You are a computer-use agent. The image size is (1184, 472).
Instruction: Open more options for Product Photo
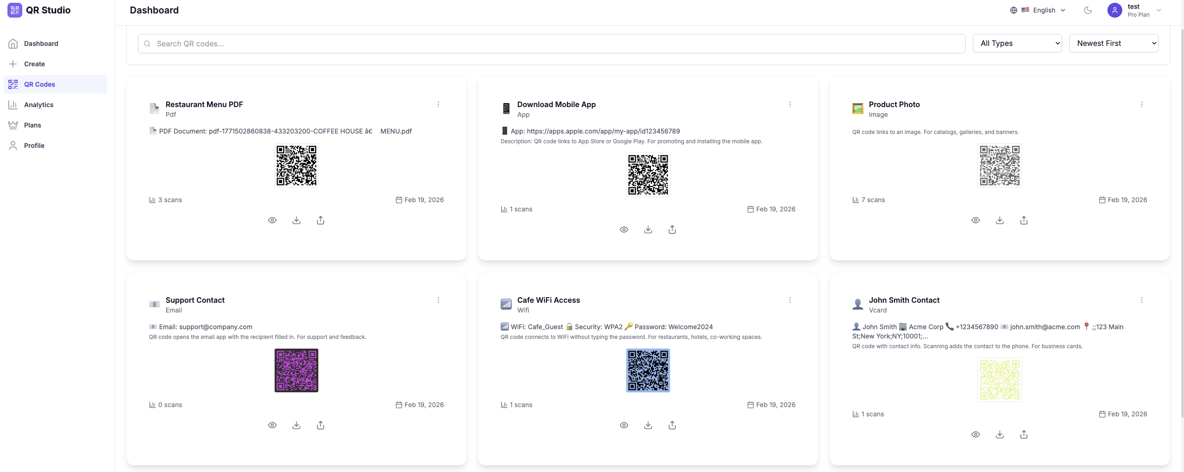click(x=1142, y=104)
